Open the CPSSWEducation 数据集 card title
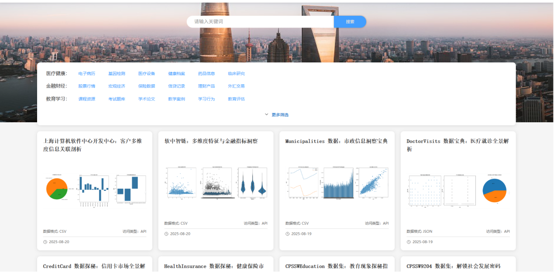Screen dimensions: 554x272 pos(336,266)
